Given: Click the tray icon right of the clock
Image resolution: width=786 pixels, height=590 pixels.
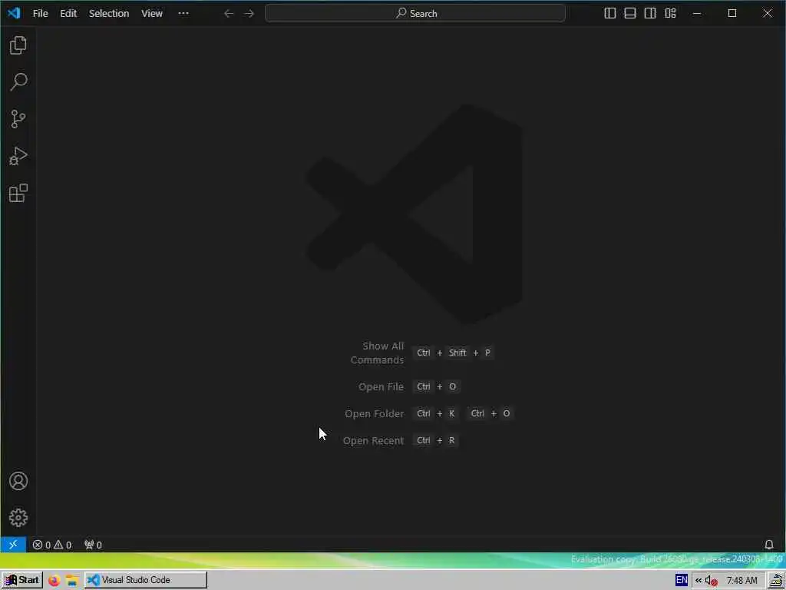Looking at the screenshot, I should (776, 581).
